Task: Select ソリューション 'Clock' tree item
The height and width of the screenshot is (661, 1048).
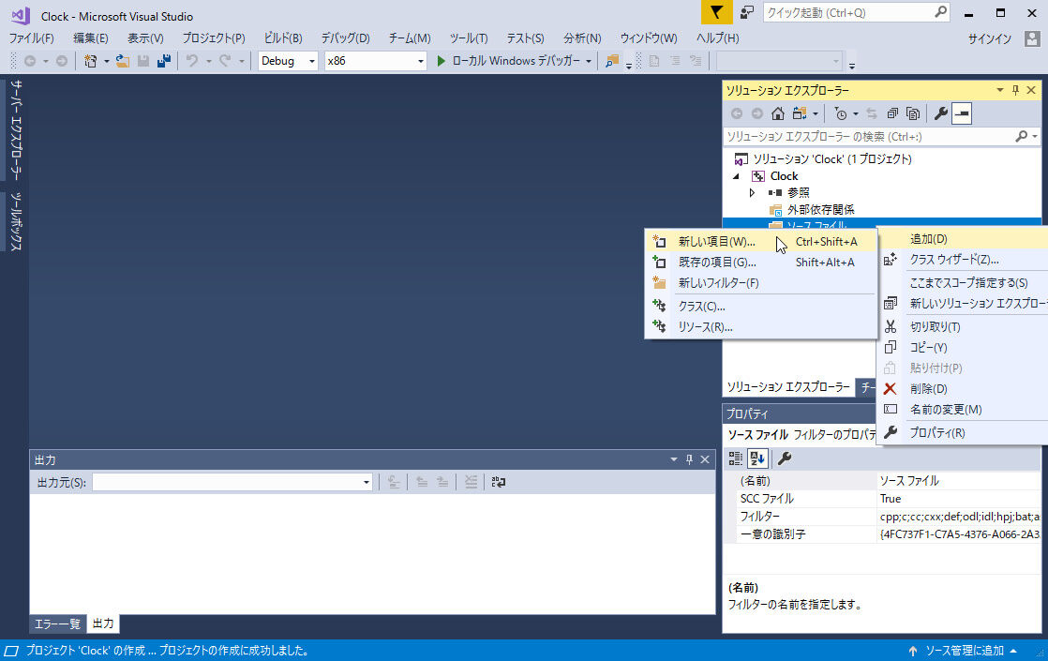Action: point(832,159)
